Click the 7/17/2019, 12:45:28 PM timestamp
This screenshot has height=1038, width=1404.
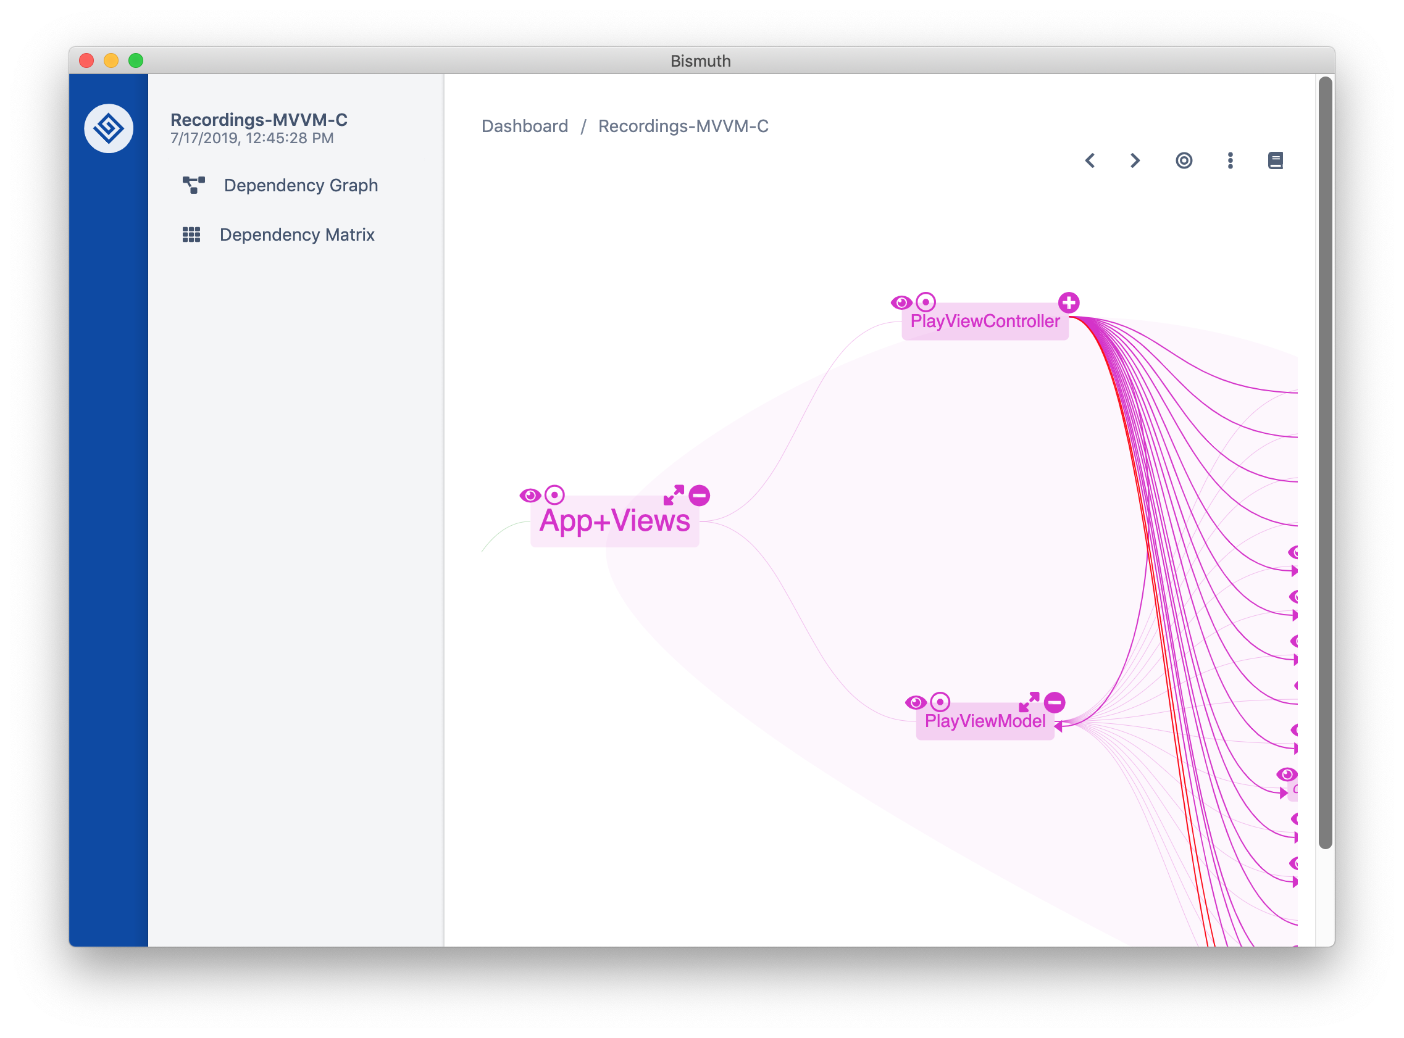tap(252, 138)
